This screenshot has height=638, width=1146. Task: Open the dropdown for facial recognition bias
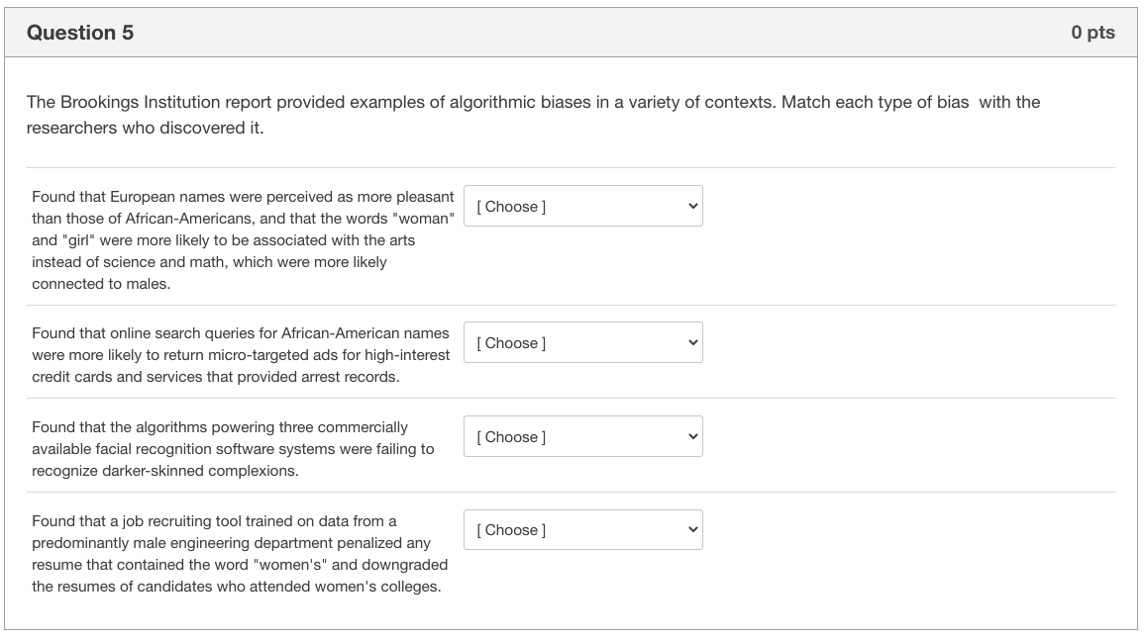(x=582, y=436)
